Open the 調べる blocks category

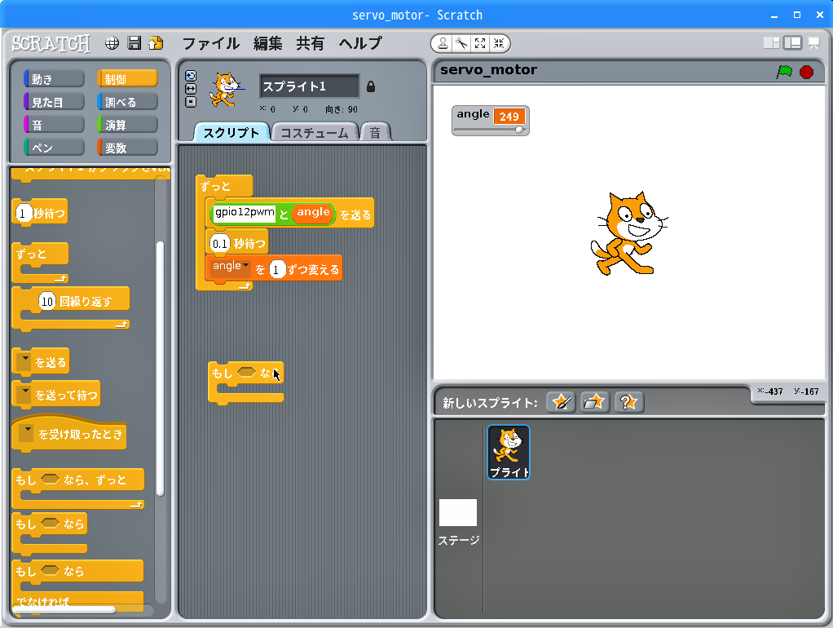(x=127, y=102)
